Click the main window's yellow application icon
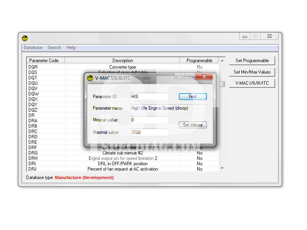This screenshot has height=230, width=307. click(x=25, y=38)
